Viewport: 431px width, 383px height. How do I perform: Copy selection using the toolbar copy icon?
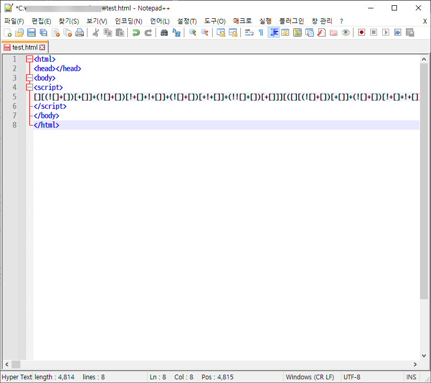click(x=108, y=32)
